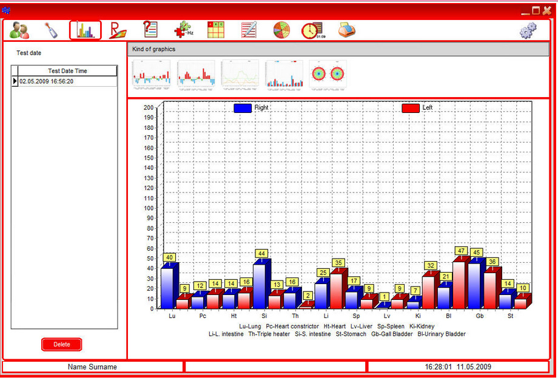Click the printer icon
Image resolution: width=558 pixels, height=380 pixels.
346,30
